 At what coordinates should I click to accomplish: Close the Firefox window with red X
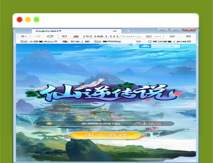(x=189, y=30)
